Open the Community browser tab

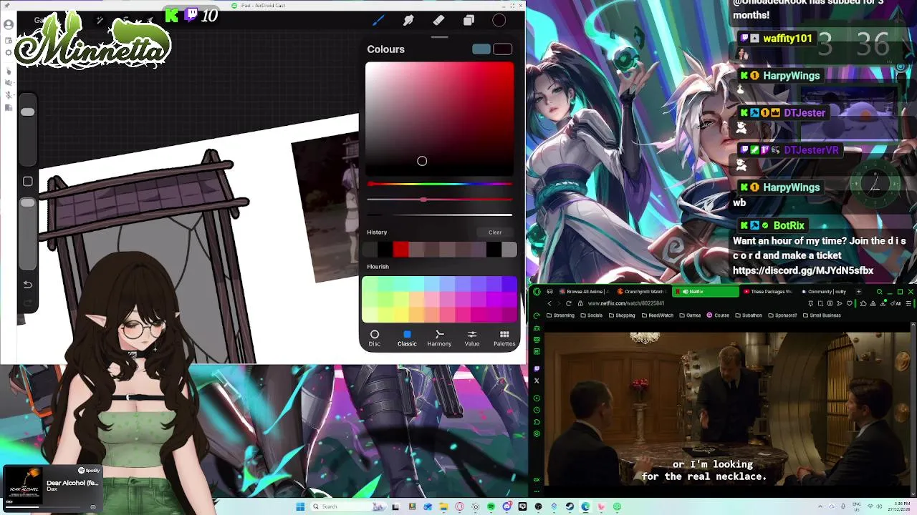point(825,292)
